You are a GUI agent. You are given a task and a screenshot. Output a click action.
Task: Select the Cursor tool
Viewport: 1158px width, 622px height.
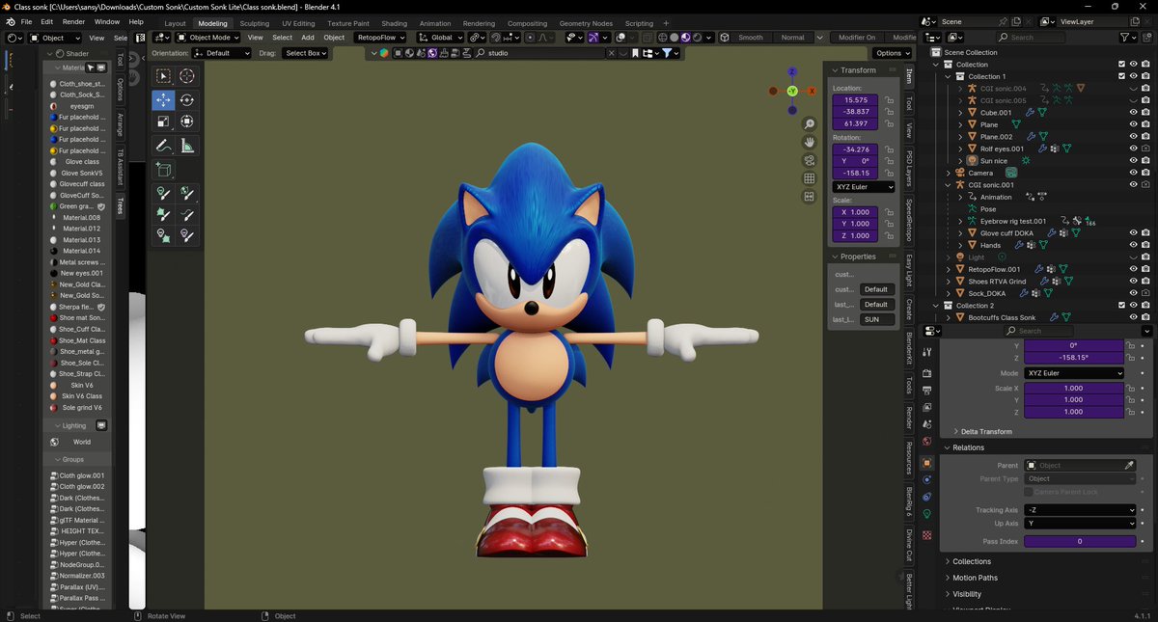coord(186,76)
